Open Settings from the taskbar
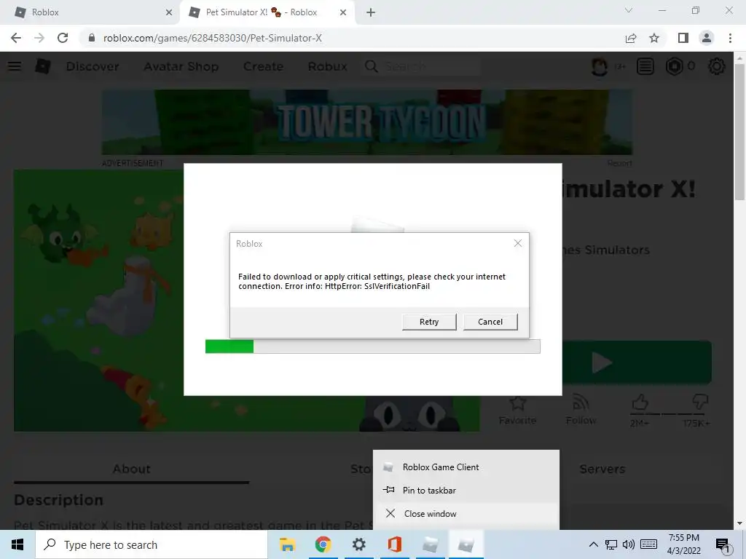Viewport: 746px width, 559px height. click(x=358, y=544)
